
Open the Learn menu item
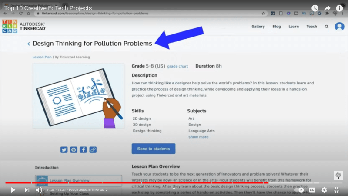[294, 27]
